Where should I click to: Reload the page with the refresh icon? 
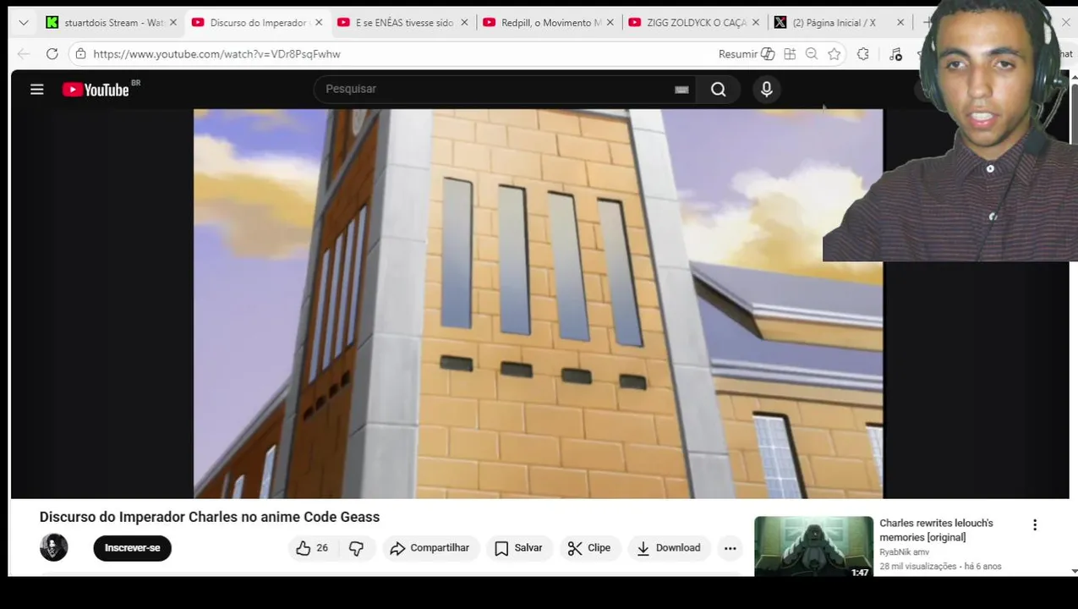52,54
